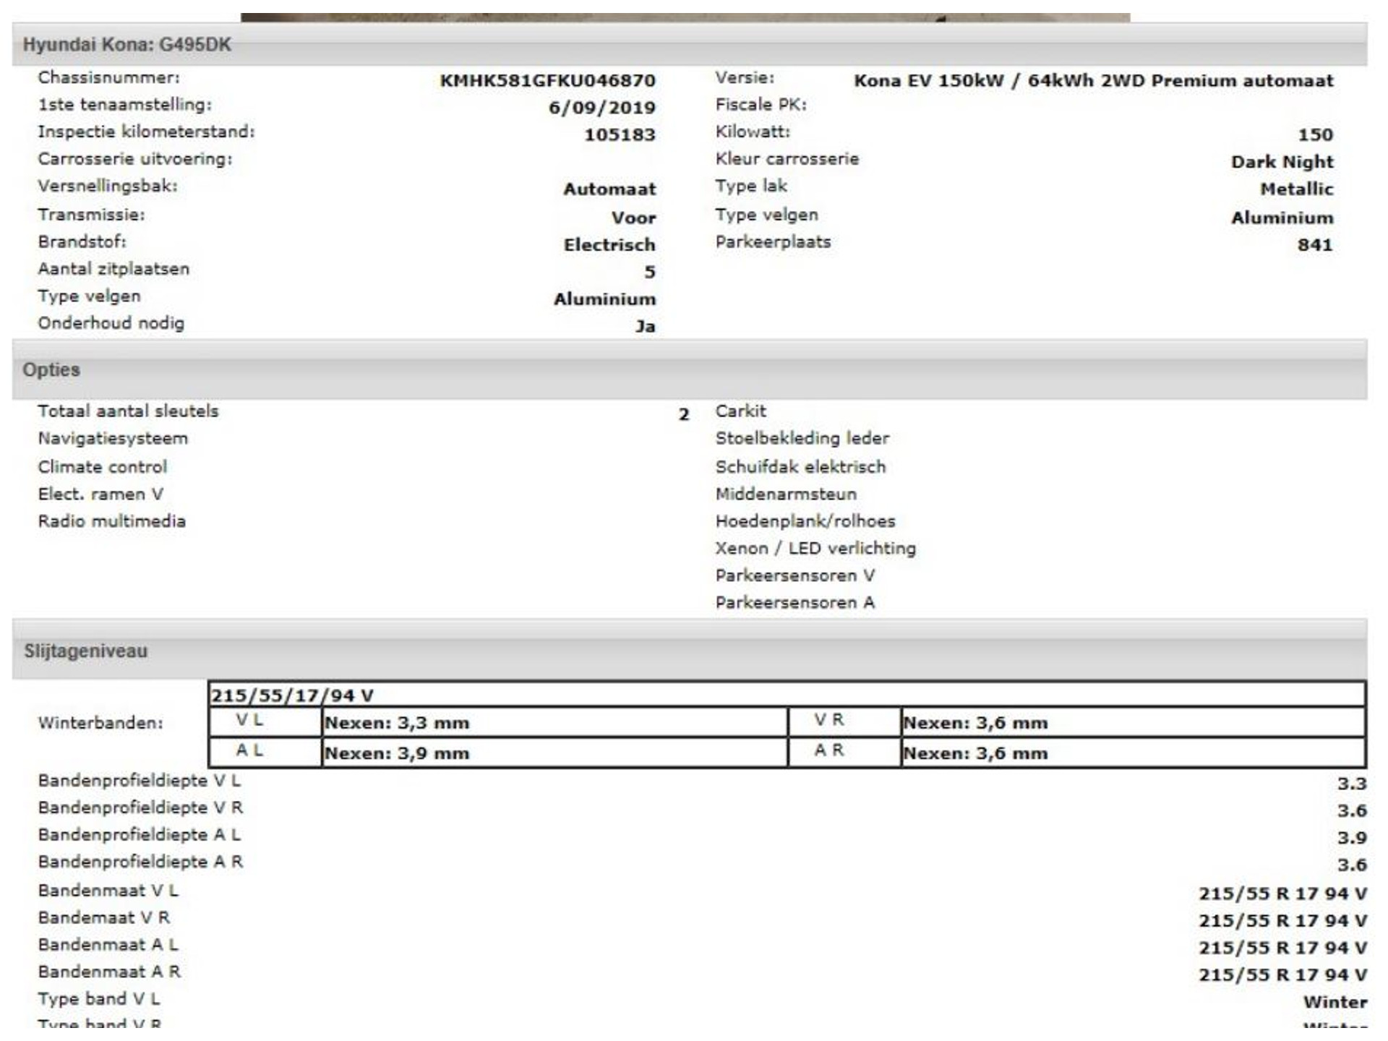Viewport: 1388px width, 1041px height.
Task: Click the Navigatiesysteem option
Action: 113,439
